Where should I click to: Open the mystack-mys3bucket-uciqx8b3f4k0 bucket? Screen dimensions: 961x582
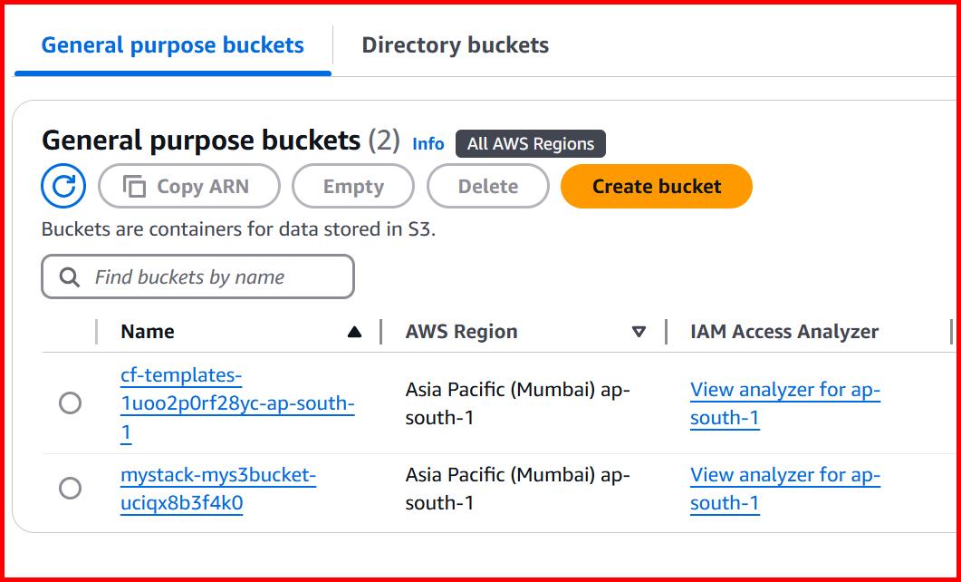218,489
